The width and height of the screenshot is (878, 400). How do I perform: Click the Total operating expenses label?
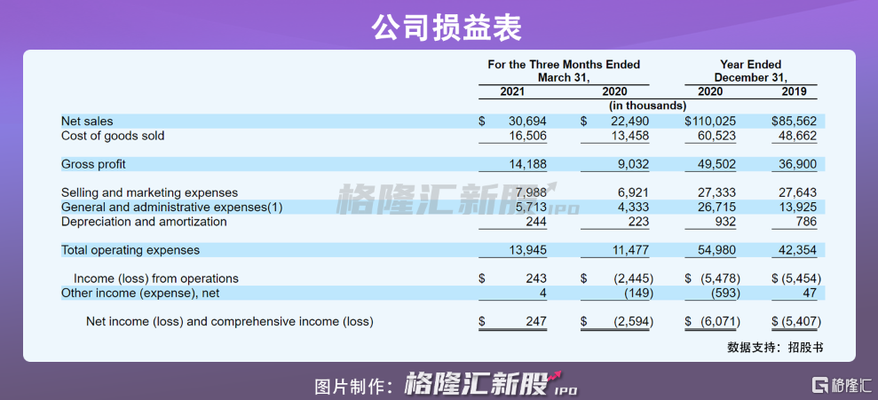tap(131, 250)
